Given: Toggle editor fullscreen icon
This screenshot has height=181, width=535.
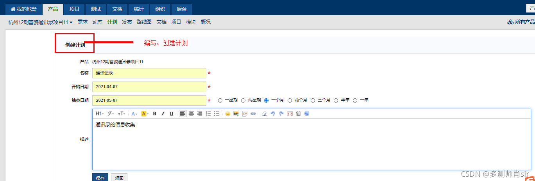Looking at the screenshot, I should coord(290,114).
